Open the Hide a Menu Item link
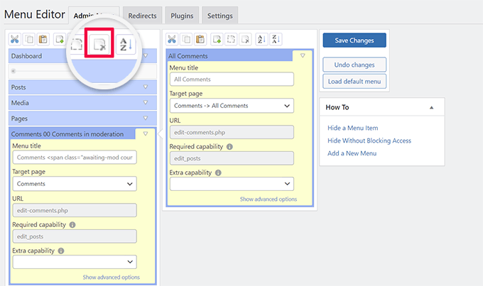This screenshot has width=483, height=286. [353, 128]
